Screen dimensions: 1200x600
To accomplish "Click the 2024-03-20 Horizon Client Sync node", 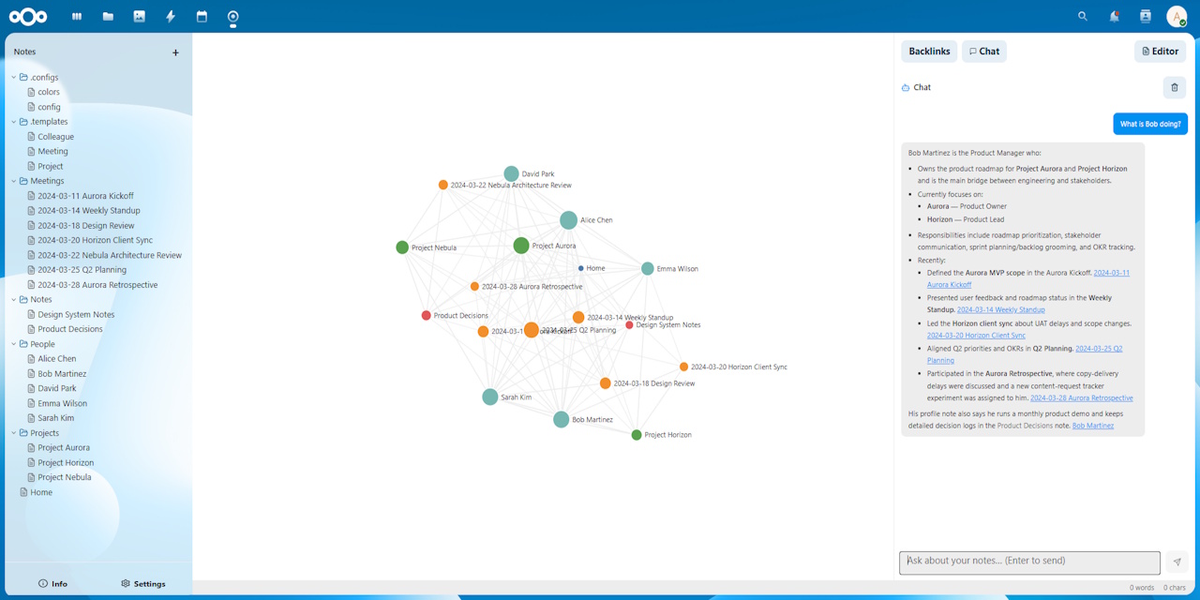I will pos(684,367).
